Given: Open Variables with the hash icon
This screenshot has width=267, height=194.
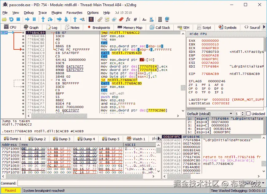Looking at the screenshot, I should (135, 19).
